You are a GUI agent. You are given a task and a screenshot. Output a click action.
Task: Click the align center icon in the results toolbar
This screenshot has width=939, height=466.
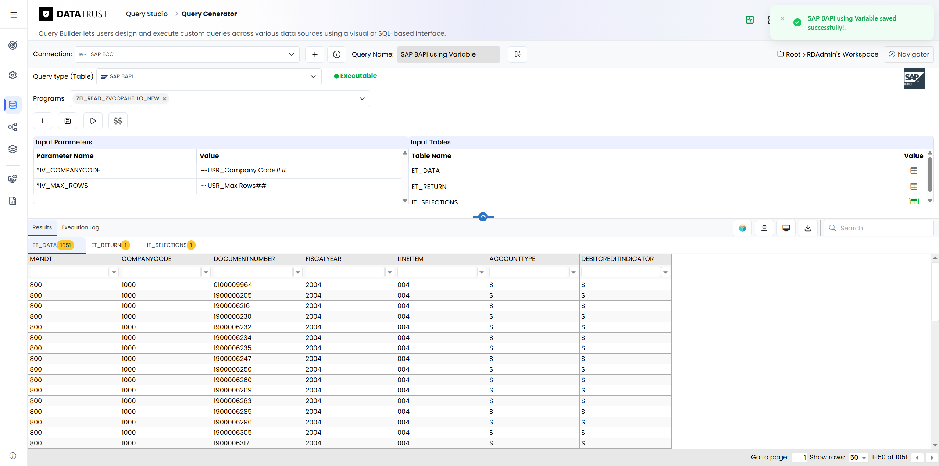[764, 228]
